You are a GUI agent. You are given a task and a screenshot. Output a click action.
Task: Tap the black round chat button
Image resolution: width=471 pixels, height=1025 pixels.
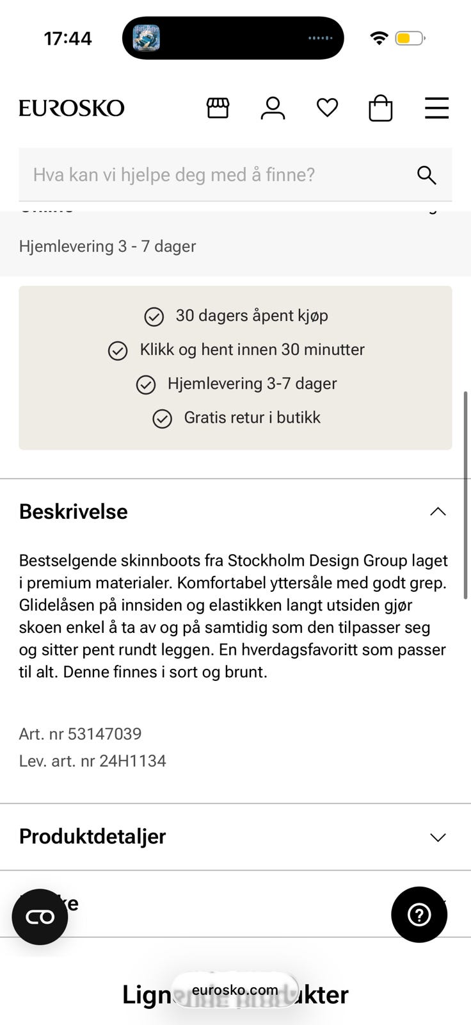[40, 917]
